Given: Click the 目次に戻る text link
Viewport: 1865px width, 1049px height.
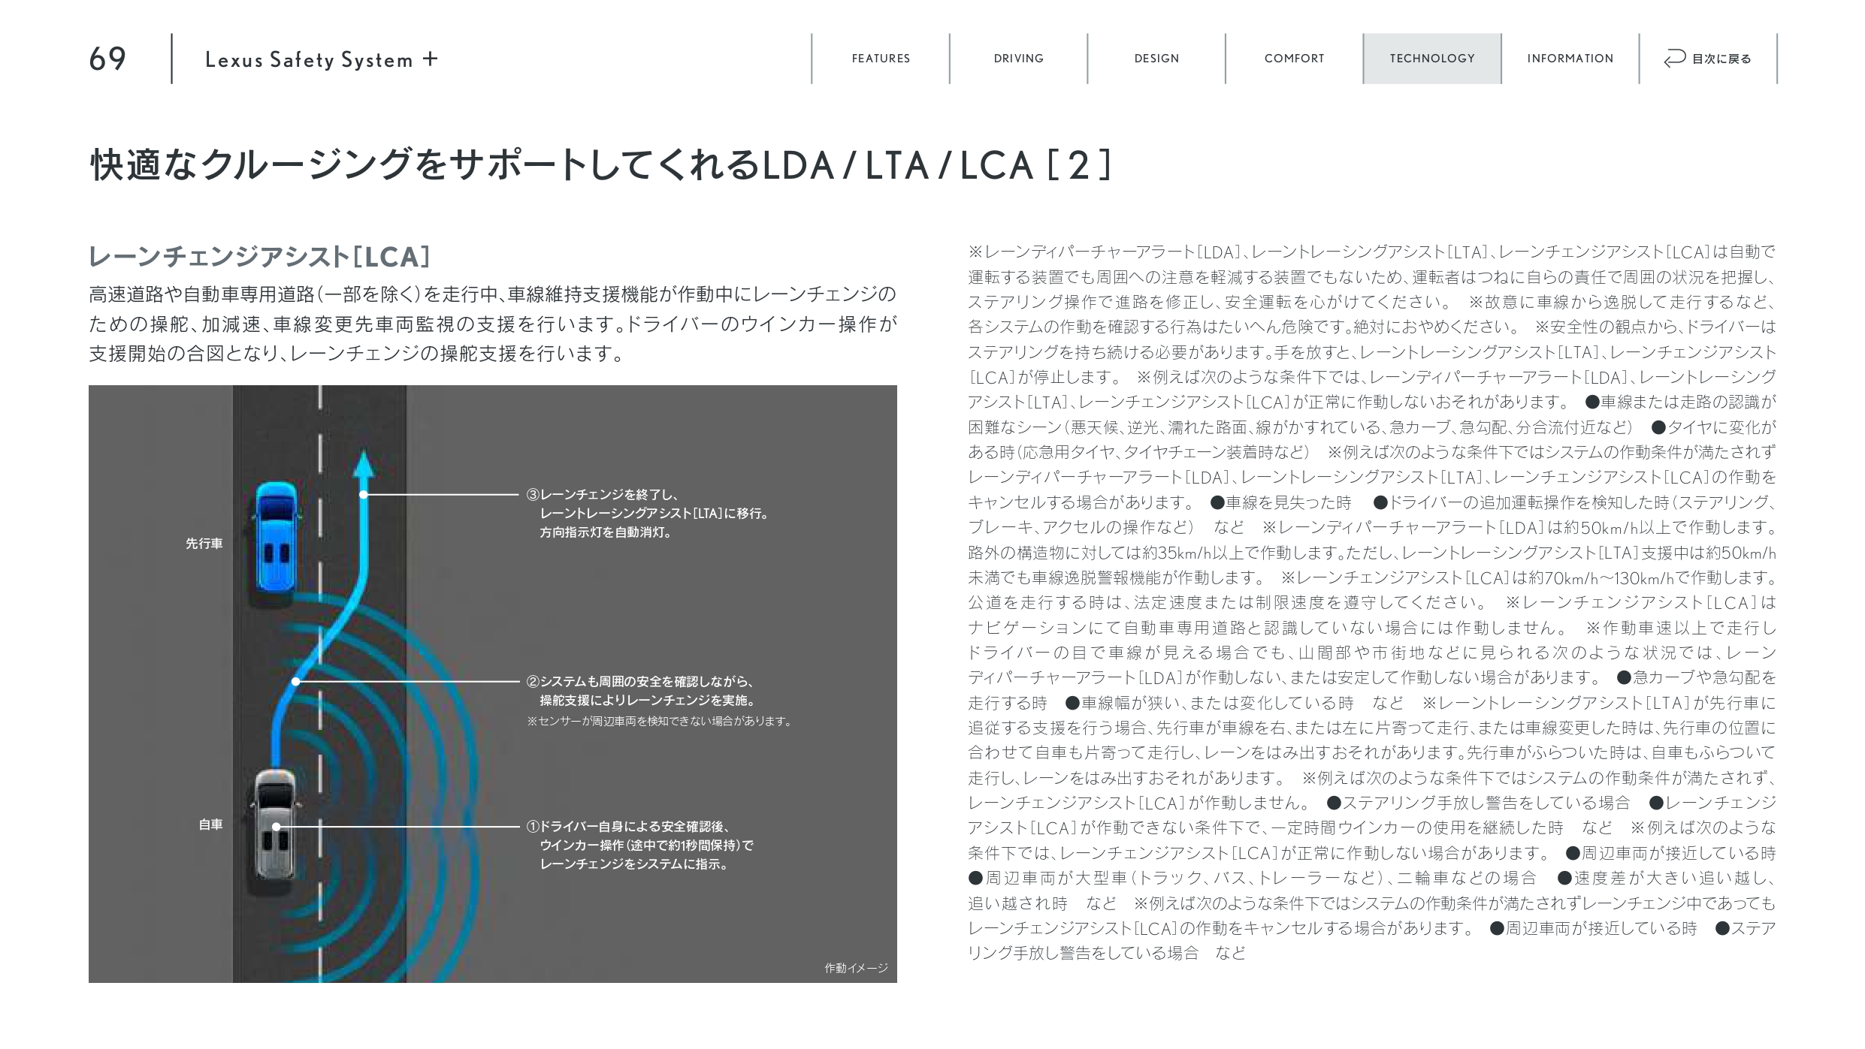Looking at the screenshot, I should tap(1721, 59).
